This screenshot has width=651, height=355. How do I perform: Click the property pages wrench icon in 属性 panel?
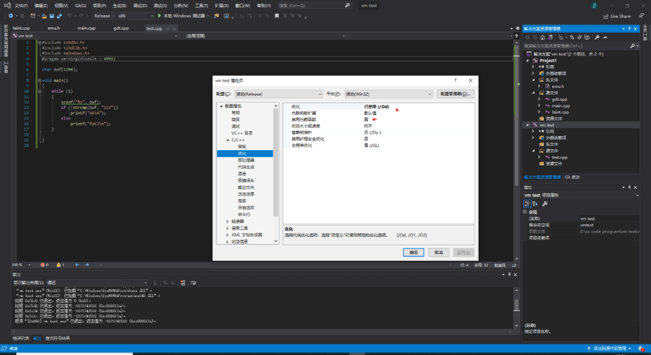[545, 204]
